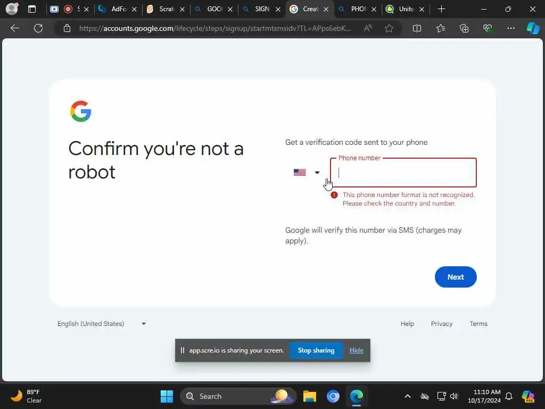Click the Hide link in the sharing bar
Viewport: 545px width, 409px height.
tap(356, 350)
